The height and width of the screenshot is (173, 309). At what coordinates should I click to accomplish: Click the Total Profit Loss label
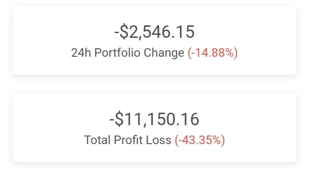[128, 140]
